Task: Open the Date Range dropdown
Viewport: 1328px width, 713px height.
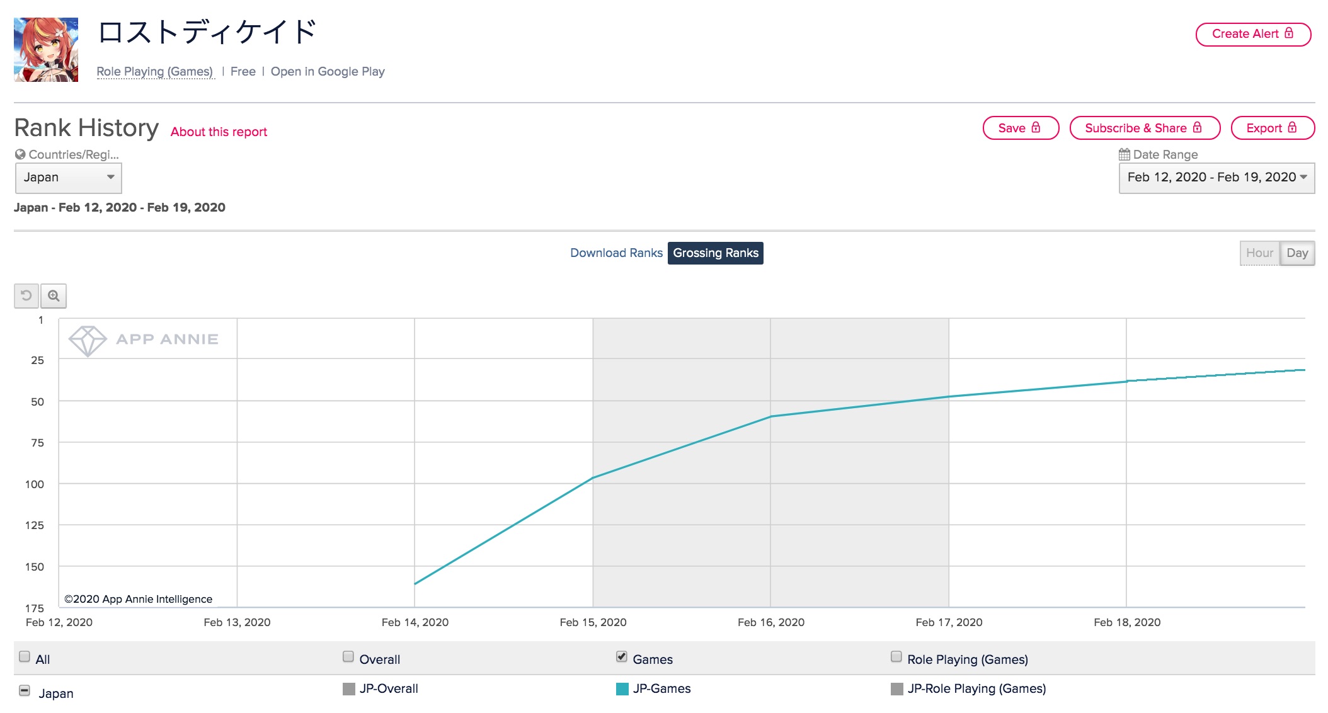Action: pyautogui.click(x=1216, y=178)
